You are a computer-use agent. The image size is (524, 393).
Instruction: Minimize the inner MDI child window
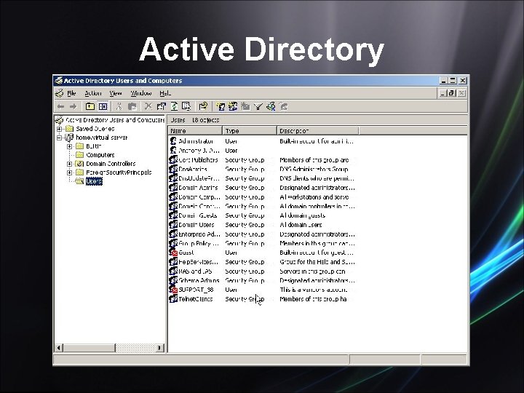tap(442, 93)
